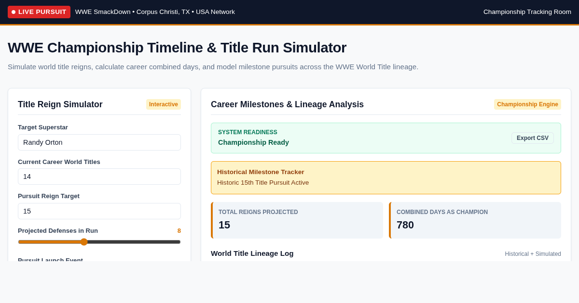The height and width of the screenshot is (303, 579).
Task: Edit the Pursuit Reign Target field
Action: point(99,211)
